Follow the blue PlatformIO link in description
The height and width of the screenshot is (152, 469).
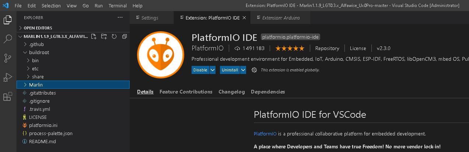click(x=265, y=134)
